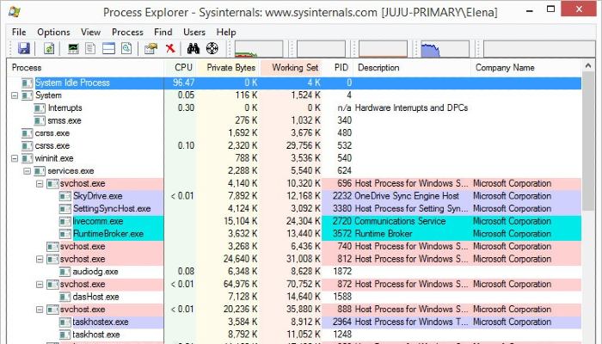Sort by the Company Name column header
Image resolution: width=602 pixels, height=344 pixels.
(526, 68)
